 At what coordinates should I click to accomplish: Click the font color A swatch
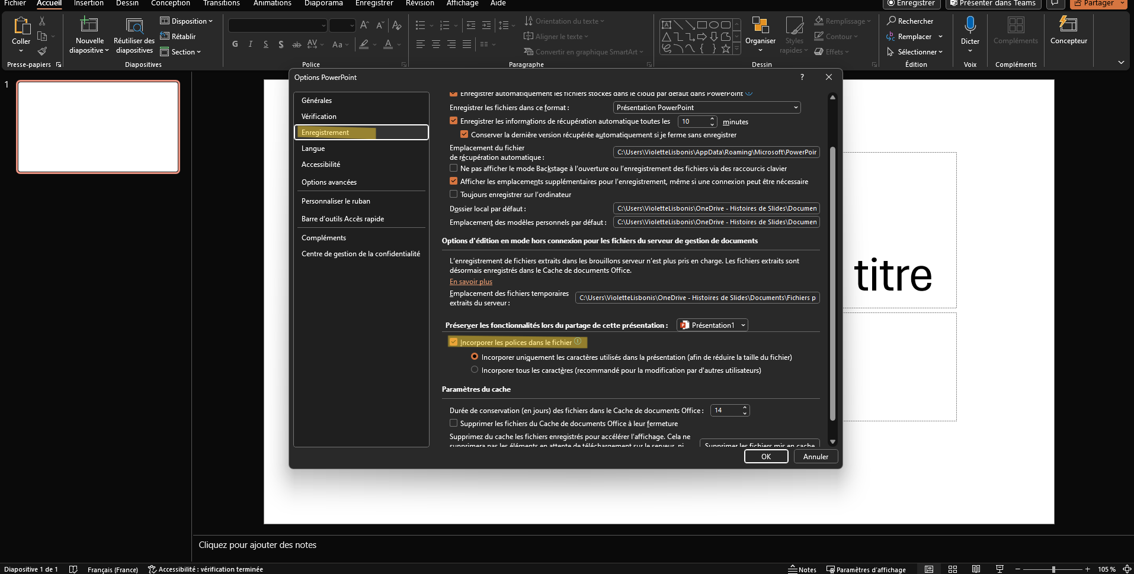pyautogui.click(x=388, y=44)
